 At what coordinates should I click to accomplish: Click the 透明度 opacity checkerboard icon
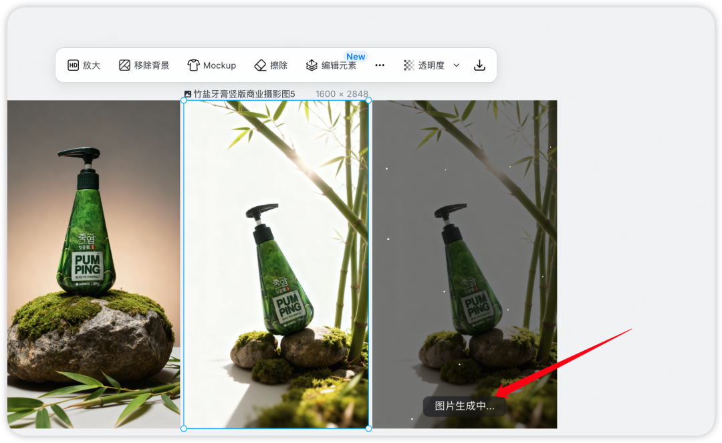[x=409, y=65]
